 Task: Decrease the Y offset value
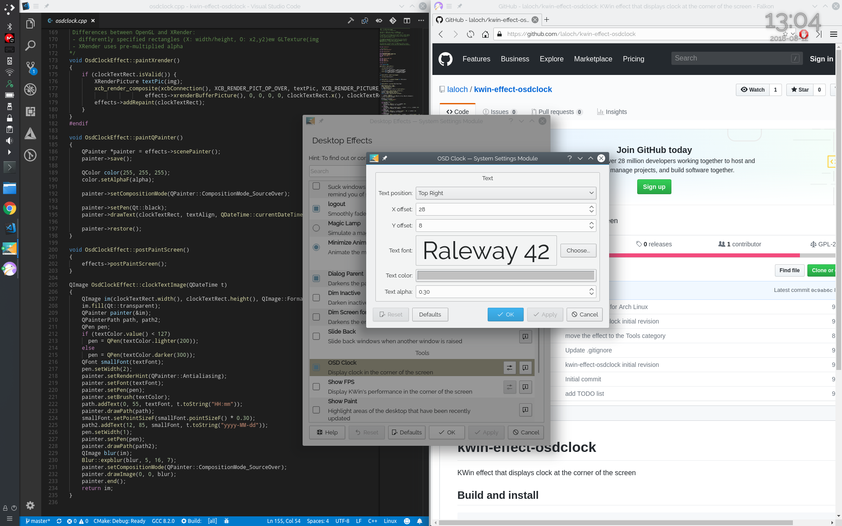click(592, 228)
